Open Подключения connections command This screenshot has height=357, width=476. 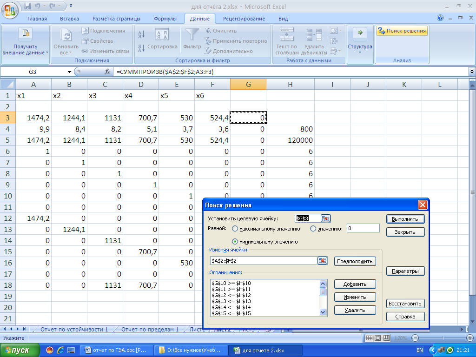point(103,31)
